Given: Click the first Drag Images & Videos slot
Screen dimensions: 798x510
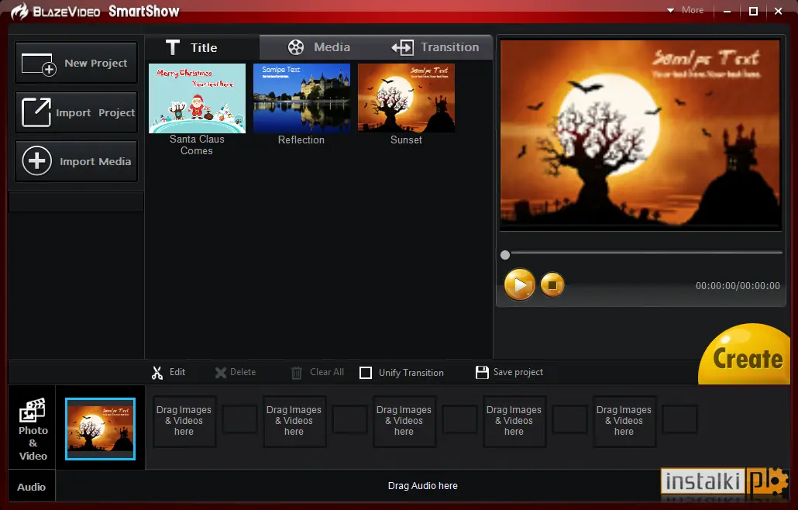Looking at the screenshot, I should pyautogui.click(x=184, y=421).
